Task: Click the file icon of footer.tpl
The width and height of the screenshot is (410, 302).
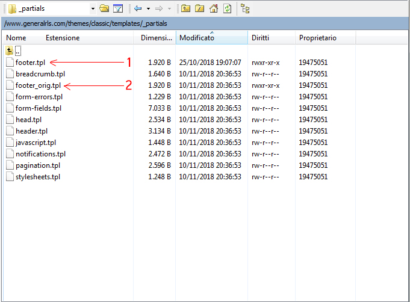Action: pyautogui.click(x=10, y=62)
